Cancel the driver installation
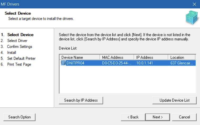 pos(184,117)
